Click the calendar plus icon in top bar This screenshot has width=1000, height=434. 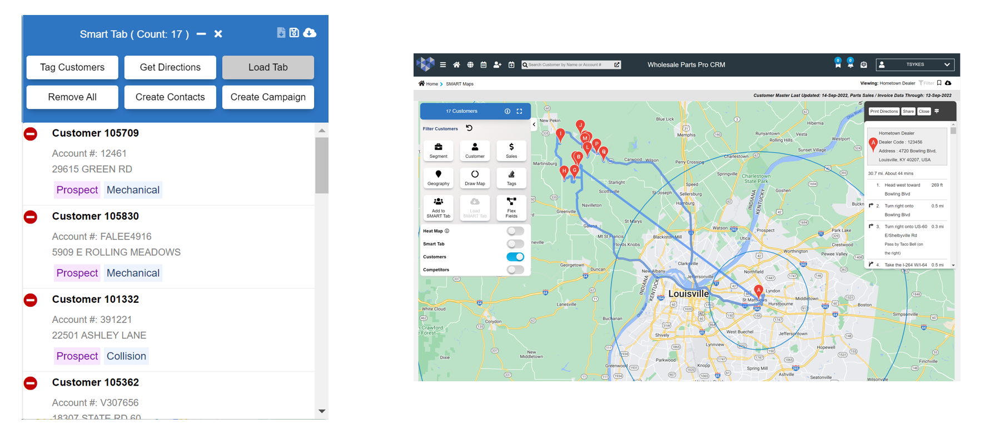point(511,65)
